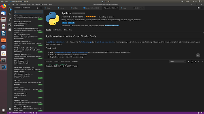Open the Repository link

(x=102, y=17)
